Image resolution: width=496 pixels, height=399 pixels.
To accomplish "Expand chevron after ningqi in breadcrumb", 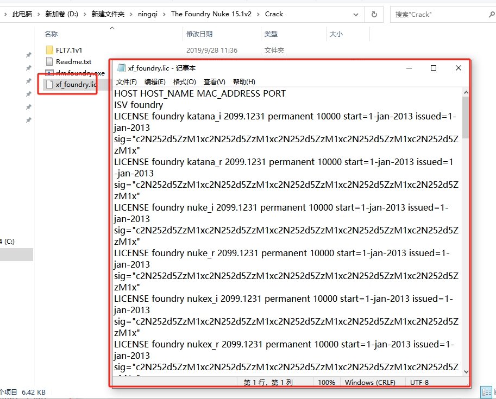I will (164, 14).
